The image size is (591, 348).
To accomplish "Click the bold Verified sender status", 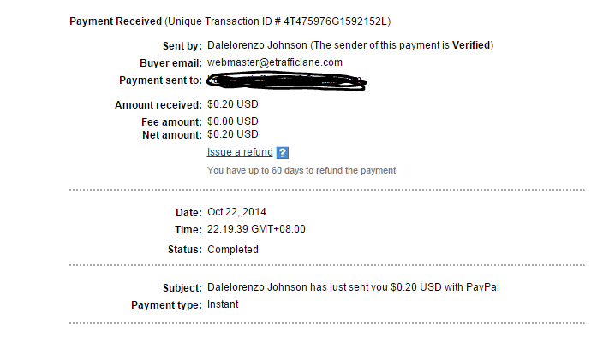I will 471,45.
